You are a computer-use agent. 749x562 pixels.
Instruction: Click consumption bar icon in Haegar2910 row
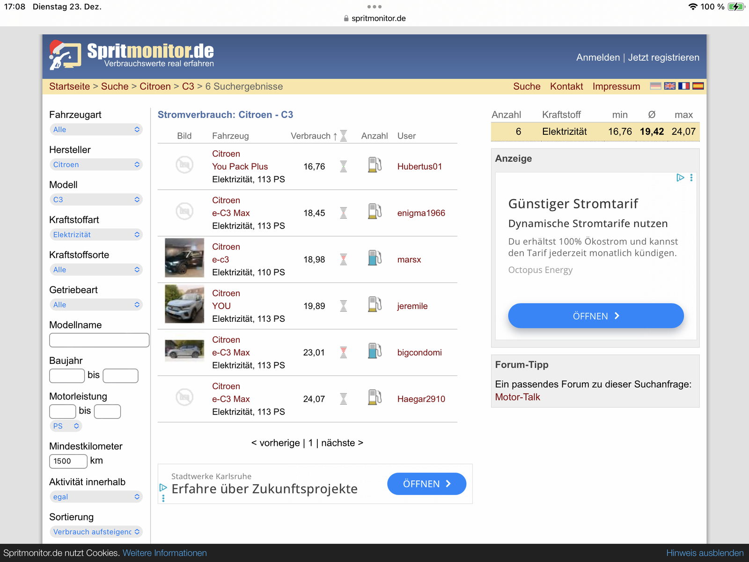click(x=344, y=399)
